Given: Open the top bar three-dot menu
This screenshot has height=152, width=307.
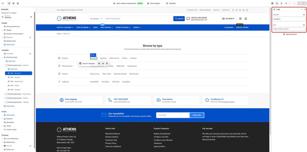Looking at the screenshot, I should click(294, 3).
